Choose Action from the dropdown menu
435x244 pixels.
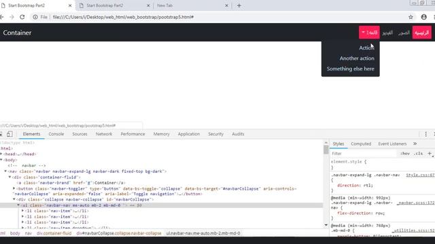(x=366, y=48)
